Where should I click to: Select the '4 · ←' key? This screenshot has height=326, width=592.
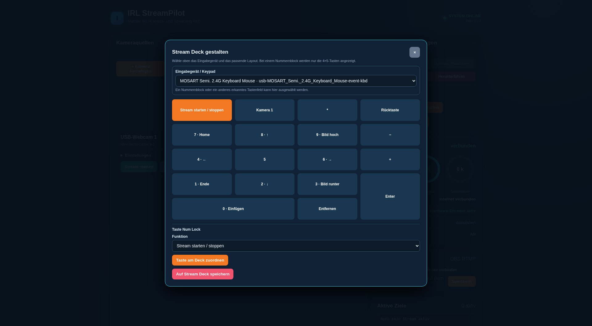click(202, 159)
